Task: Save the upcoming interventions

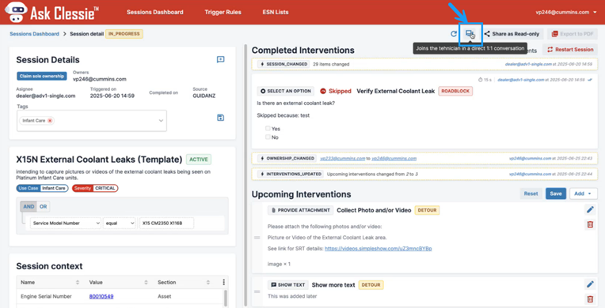Action: (x=556, y=193)
